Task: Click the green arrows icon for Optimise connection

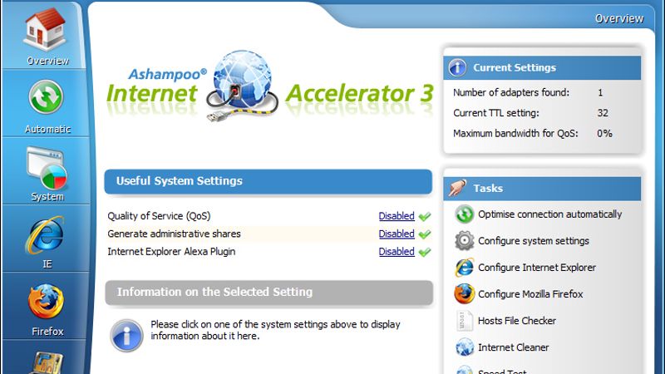Action: pos(465,214)
